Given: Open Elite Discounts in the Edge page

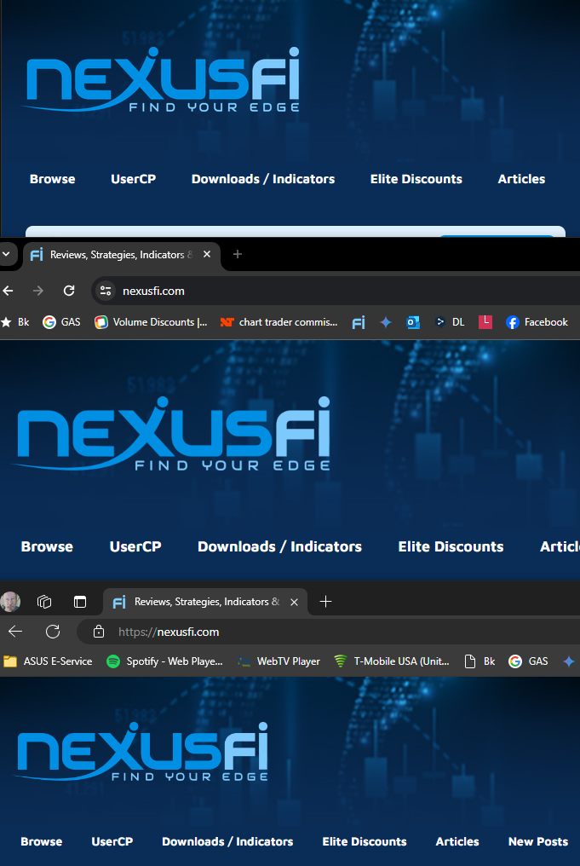Looking at the screenshot, I should 365,841.
